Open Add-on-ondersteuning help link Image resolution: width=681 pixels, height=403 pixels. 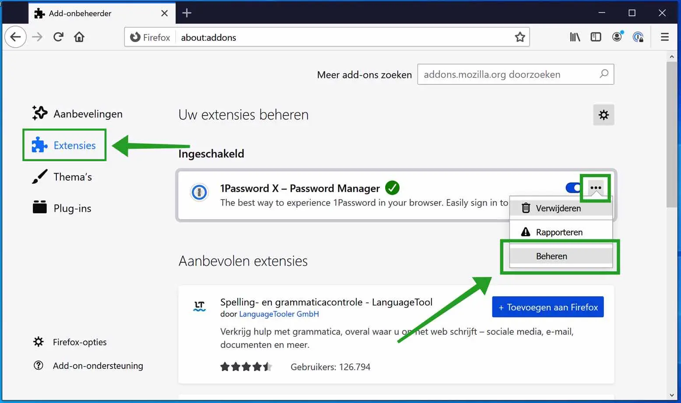[88, 365]
